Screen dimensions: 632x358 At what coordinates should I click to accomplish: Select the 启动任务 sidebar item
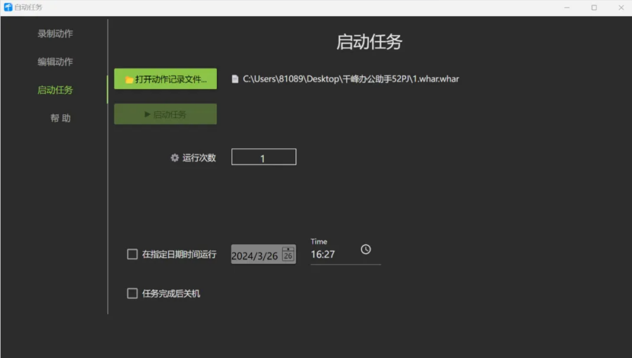[x=55, y=90]
